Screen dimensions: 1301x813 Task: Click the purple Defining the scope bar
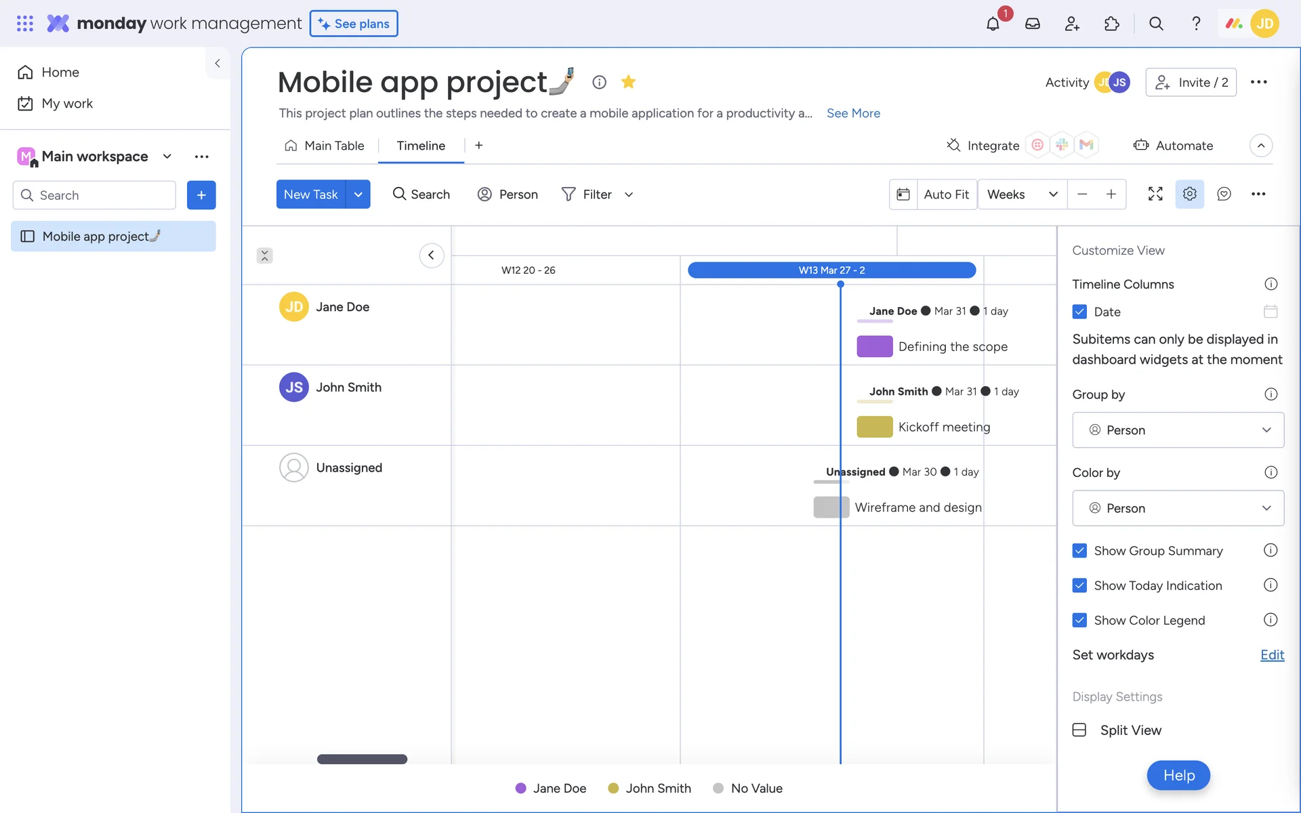874,346
